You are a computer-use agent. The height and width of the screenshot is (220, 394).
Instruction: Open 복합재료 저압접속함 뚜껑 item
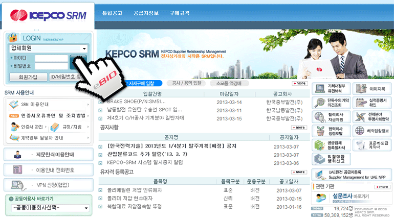134,206
